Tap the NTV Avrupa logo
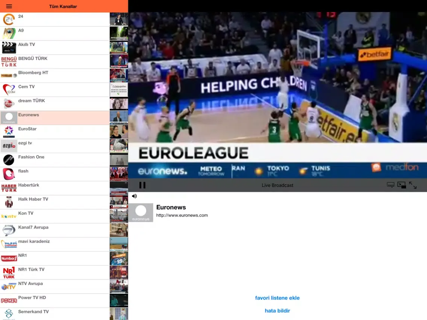The width and height of the screenshot is (427, 320). [x=9, y=287]
